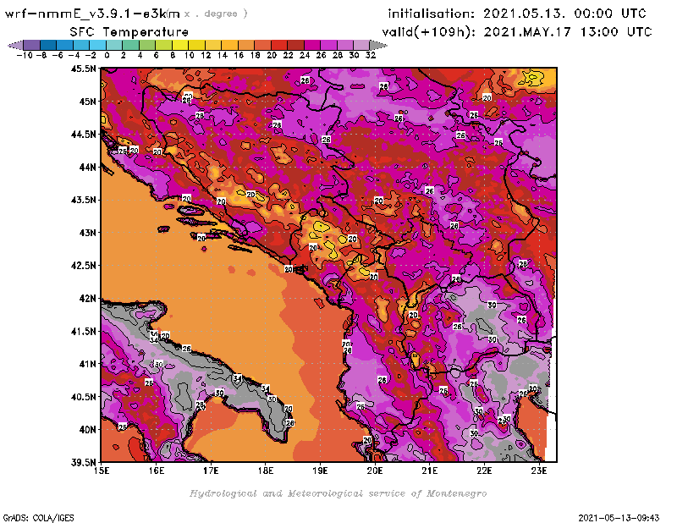Viewport: 677px width, 523px height.
Task: Pick the yellow legend swatch between 8 and 10
Action: [180, 45]
